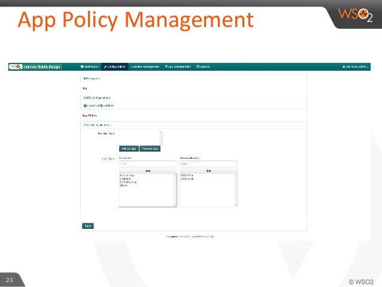382x287 pixels.
Task: Move all apps right with arrow icon
Action: 148,171
